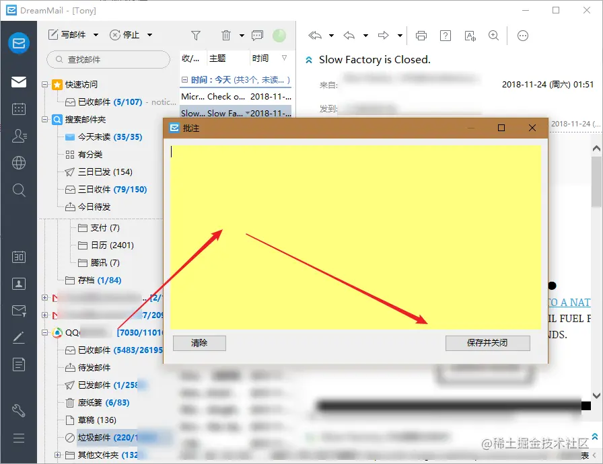Click the trash delete icon in toolbar
This screenshot has width=603, height=464.
(x=226, y=36)
